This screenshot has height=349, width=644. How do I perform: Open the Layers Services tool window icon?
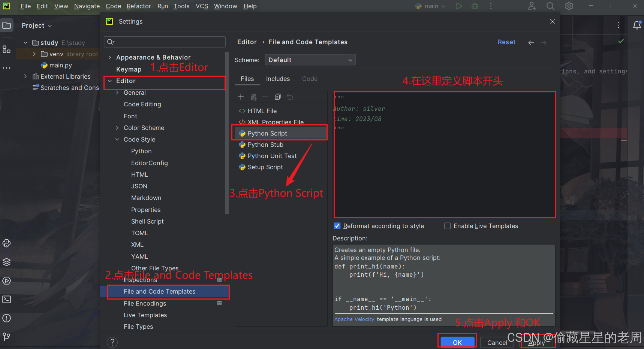click(7, 262)
